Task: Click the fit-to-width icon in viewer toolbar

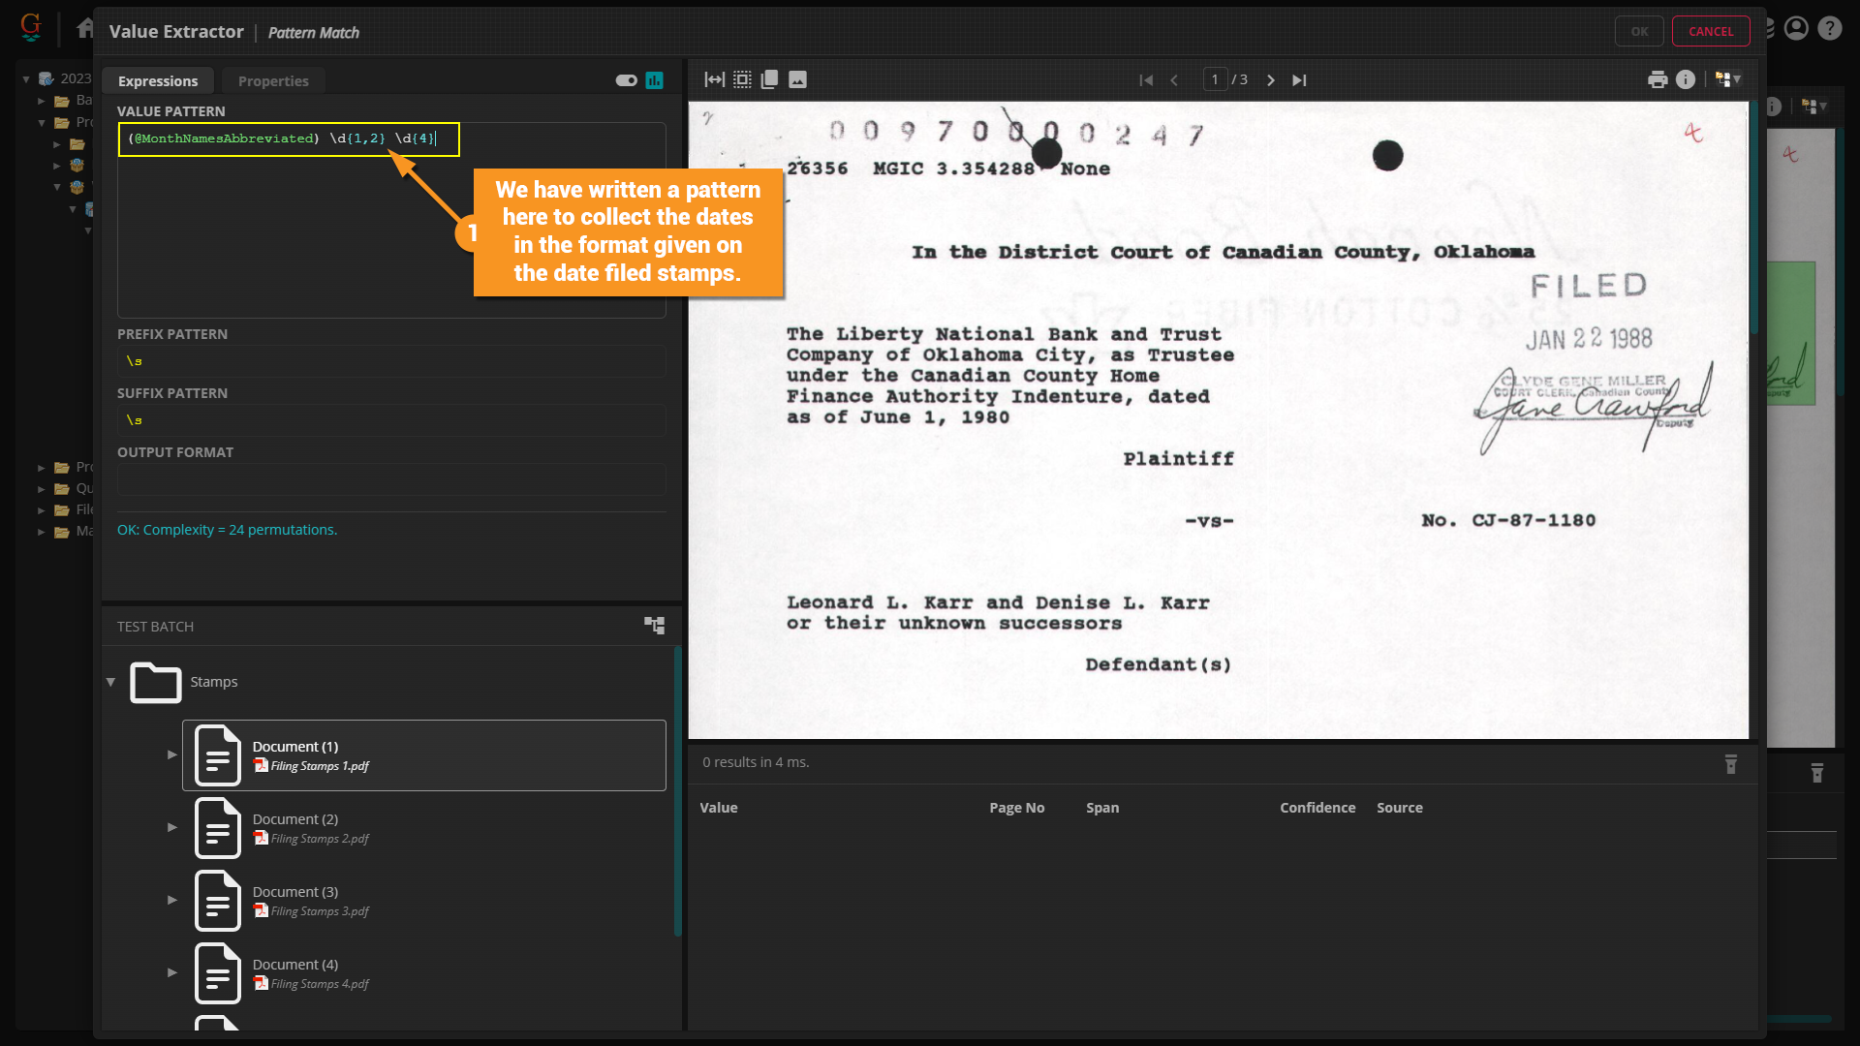Action: coord(714,79)
